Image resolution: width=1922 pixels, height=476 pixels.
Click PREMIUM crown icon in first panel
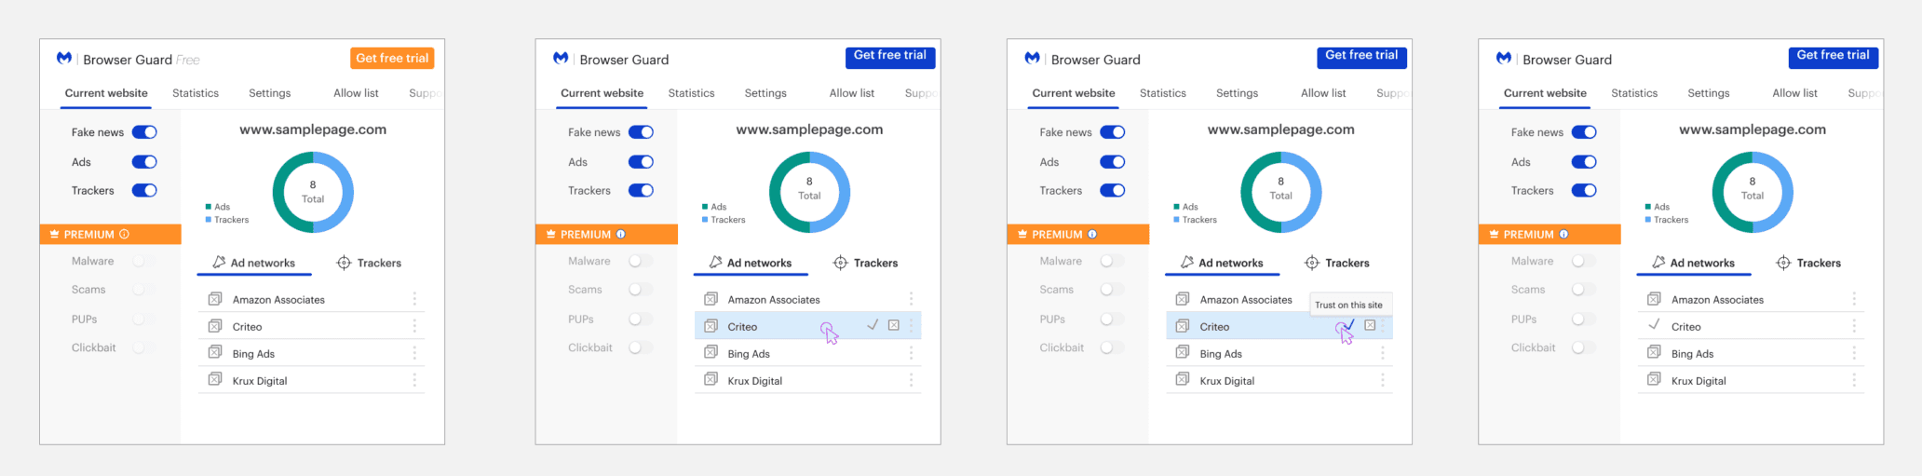tap(55, 234)
